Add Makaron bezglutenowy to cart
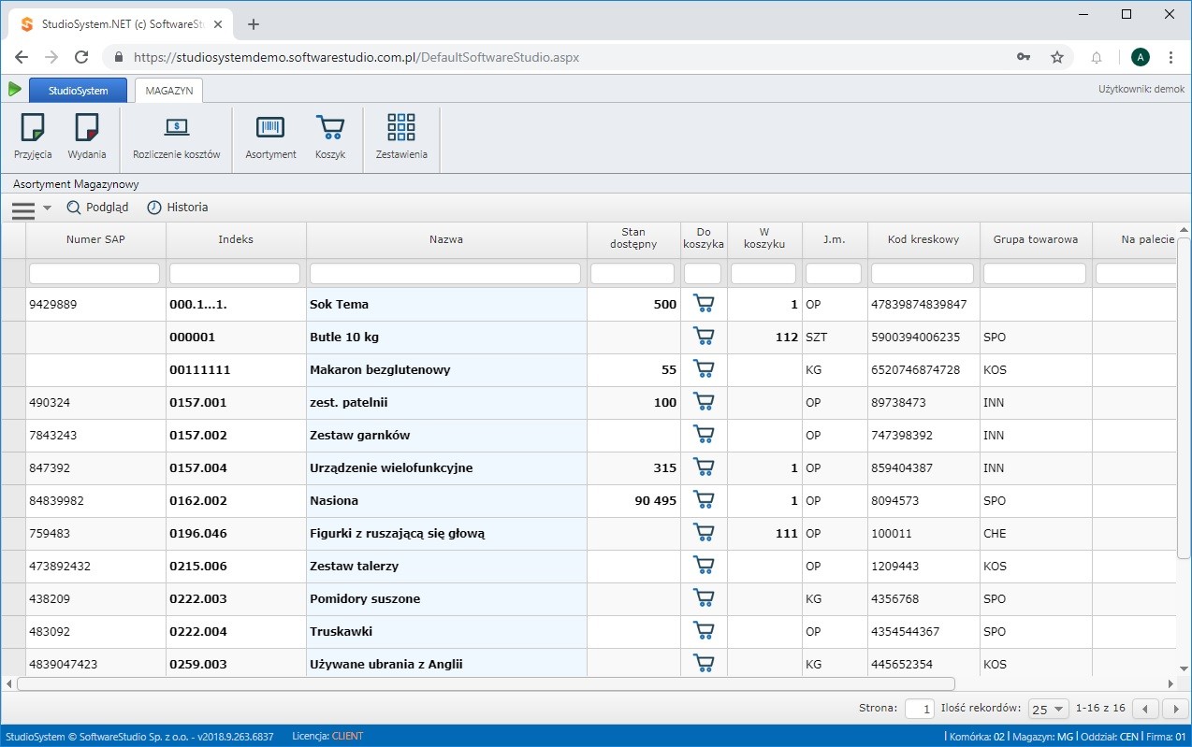The width and height of the screenshot is (1192, 747). [x=704, y=369]
